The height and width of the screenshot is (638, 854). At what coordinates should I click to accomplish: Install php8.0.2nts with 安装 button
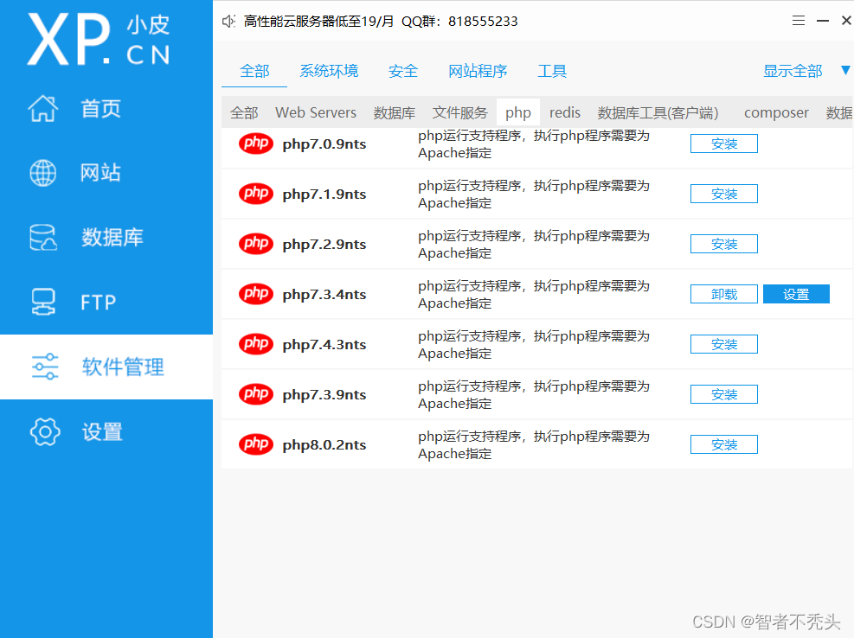[724, 444]
